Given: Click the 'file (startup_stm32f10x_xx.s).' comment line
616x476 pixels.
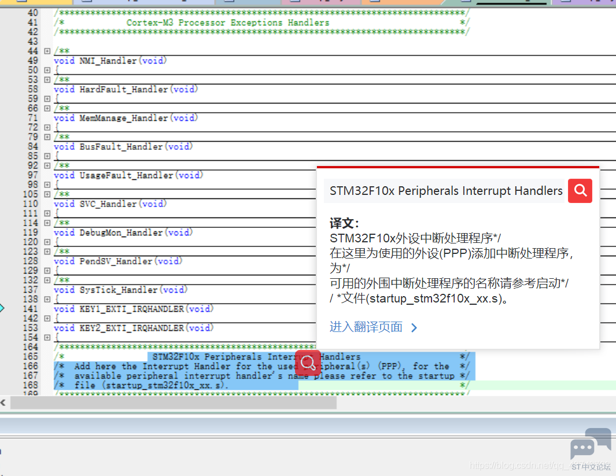Looking at the screenshot, I should coord(151,386).
